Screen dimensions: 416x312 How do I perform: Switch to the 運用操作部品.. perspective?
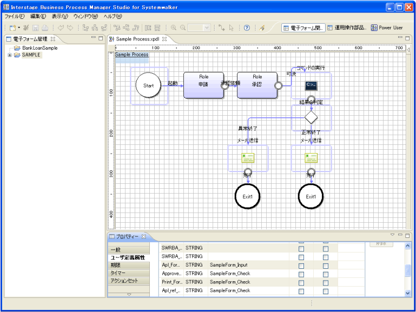pos(347,28)
